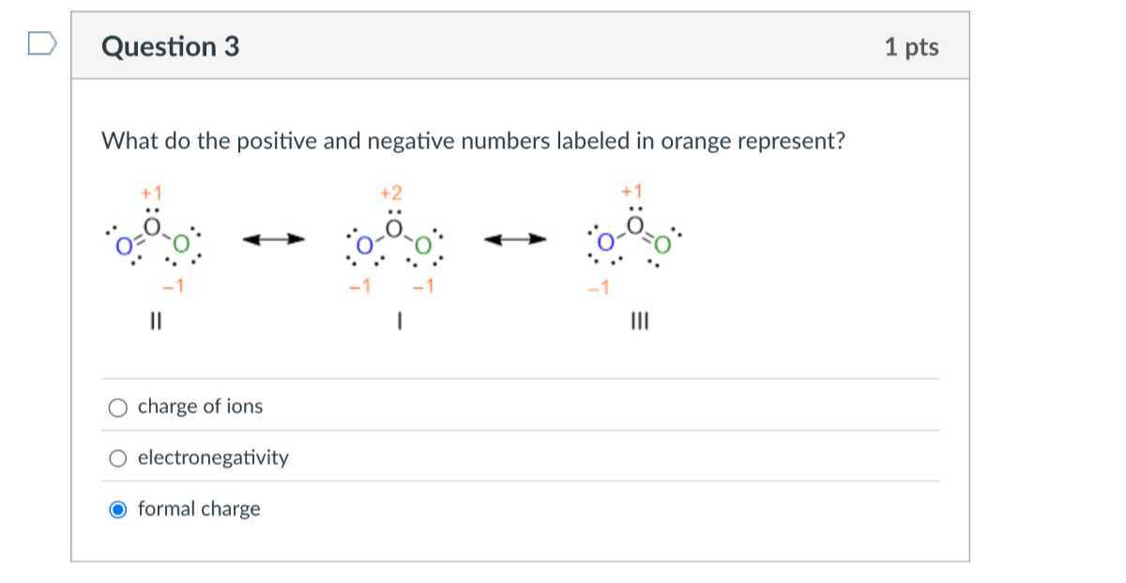This screenshot has width=1126, height=583.
Task: Select the 'charge of ions' radio button
Action: coord(116,407)
